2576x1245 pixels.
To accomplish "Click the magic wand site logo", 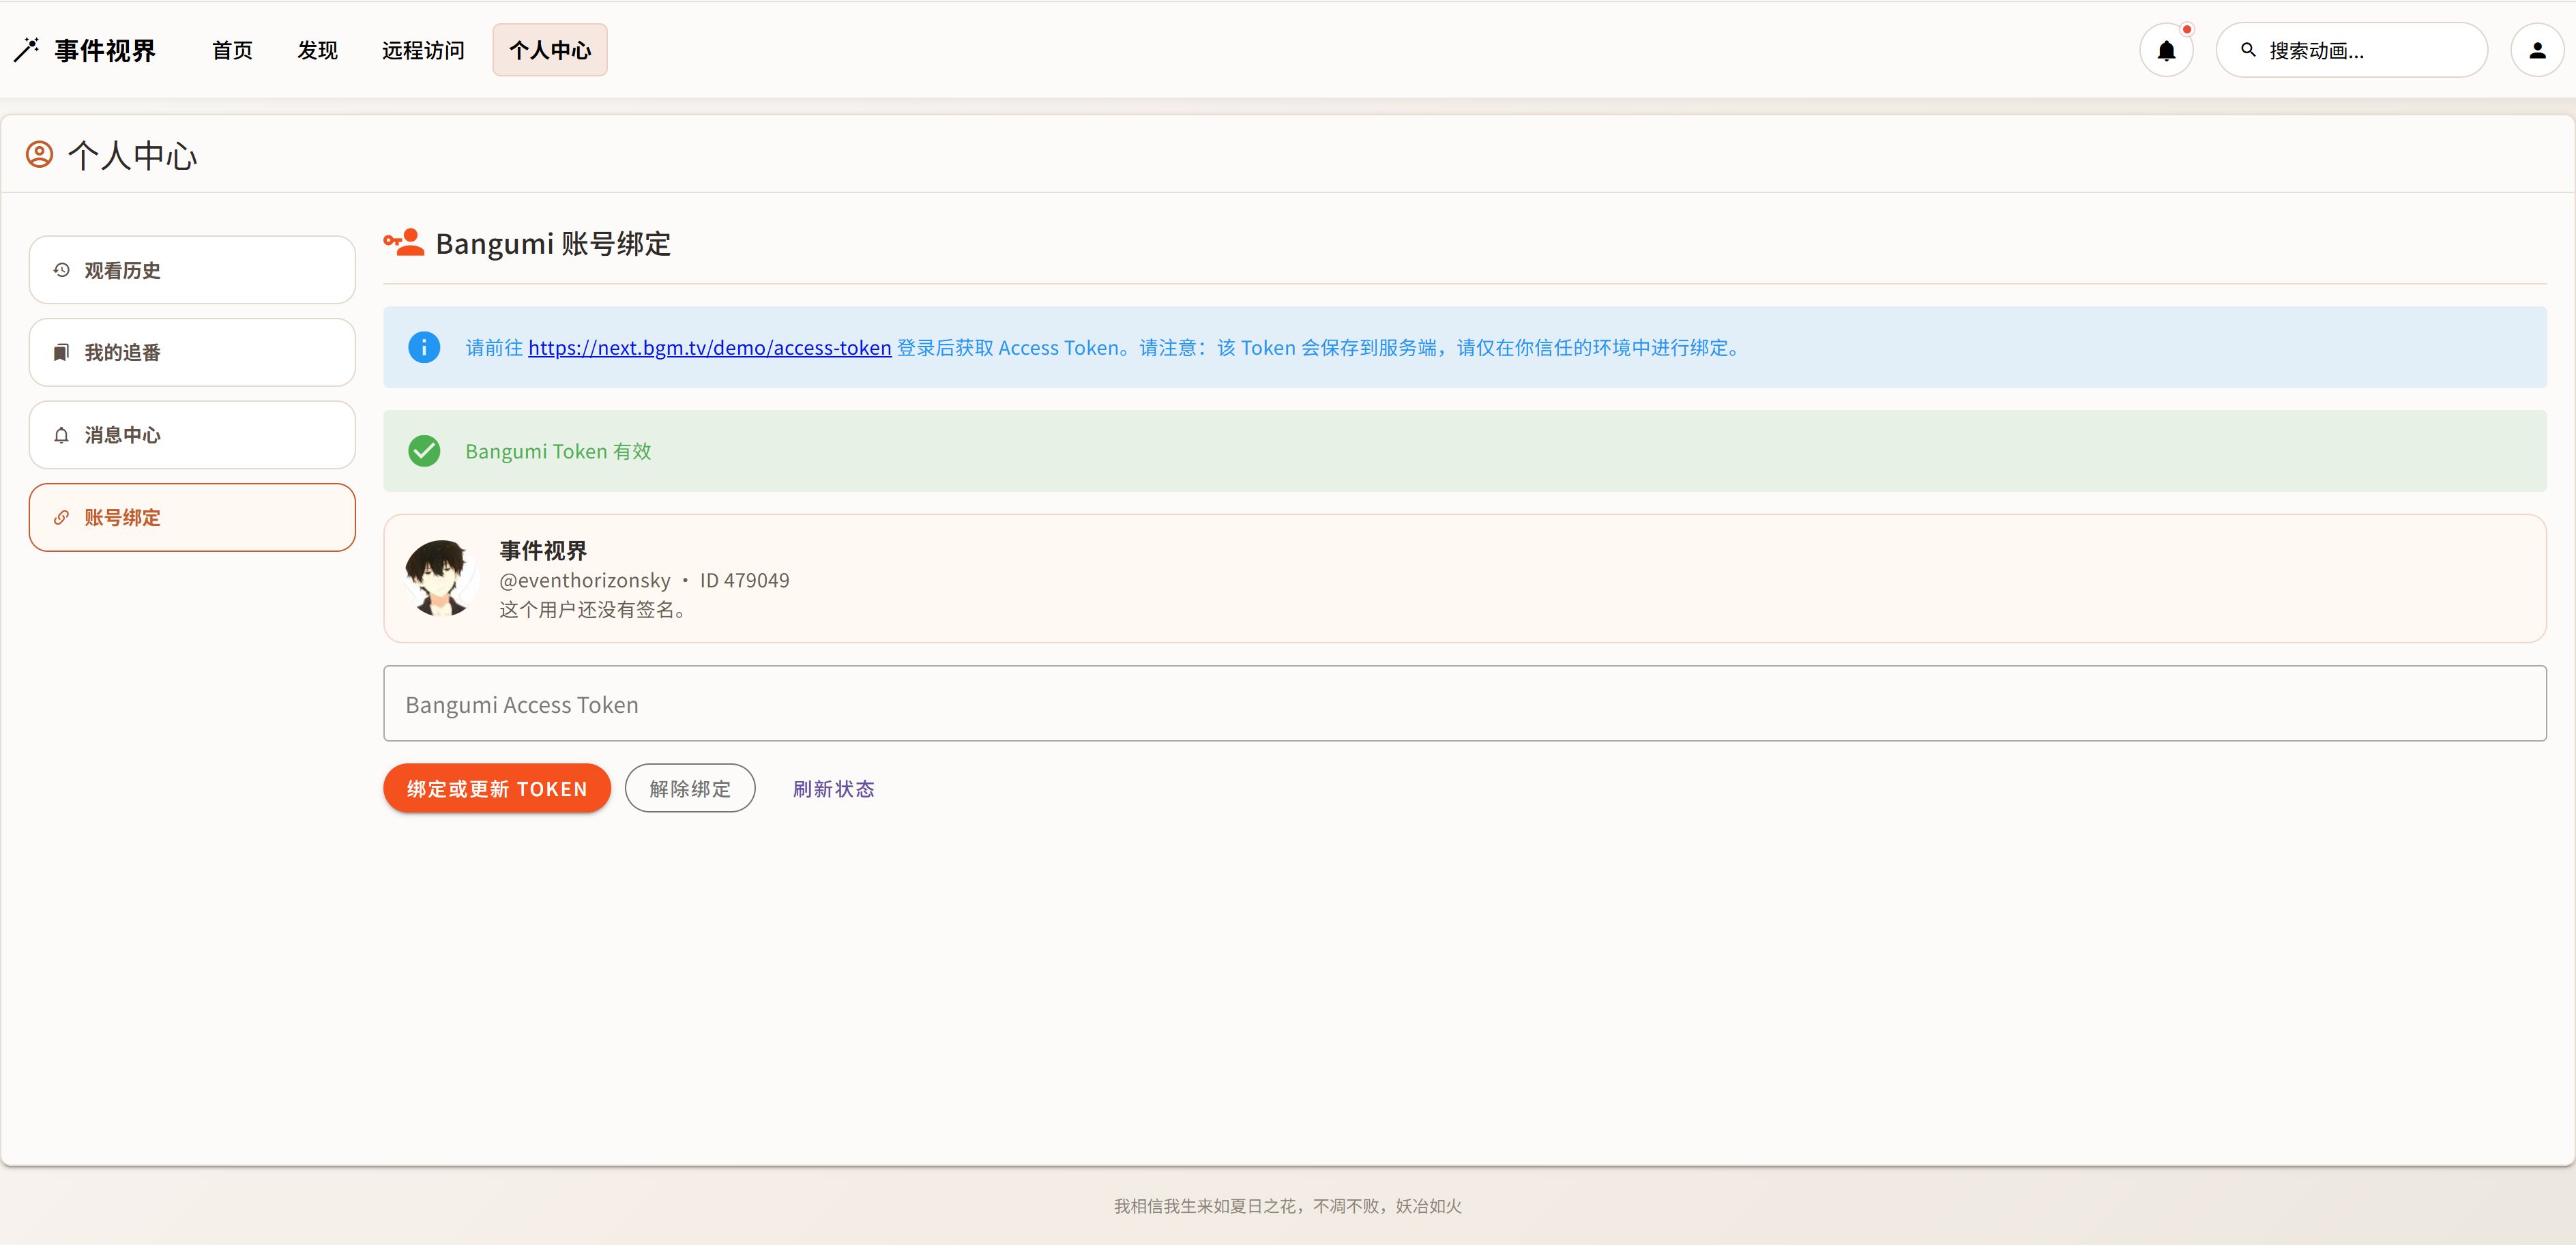I will (x=27, y=50).
